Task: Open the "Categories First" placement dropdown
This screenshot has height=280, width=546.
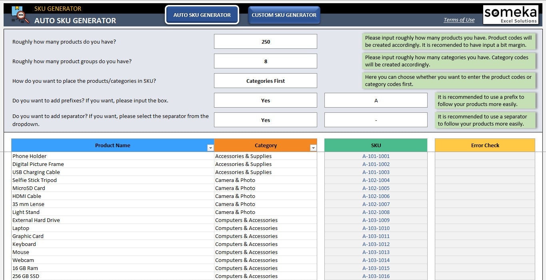Action: click(265, 80)
